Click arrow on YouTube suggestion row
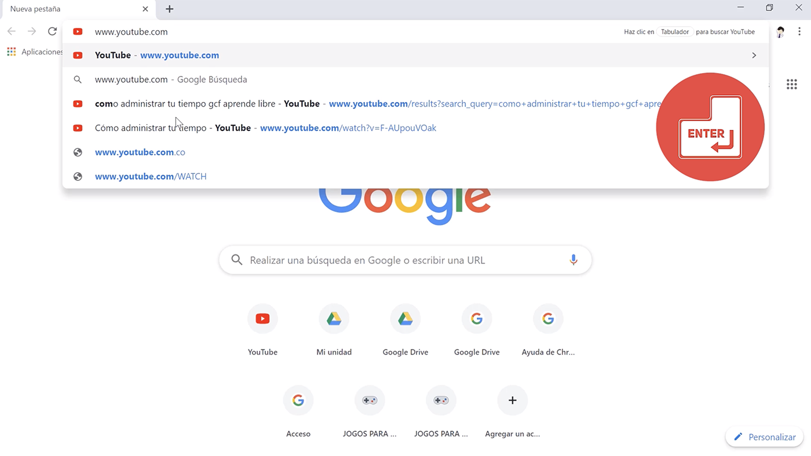The image size is (811, 456). (x=754, y=55)
